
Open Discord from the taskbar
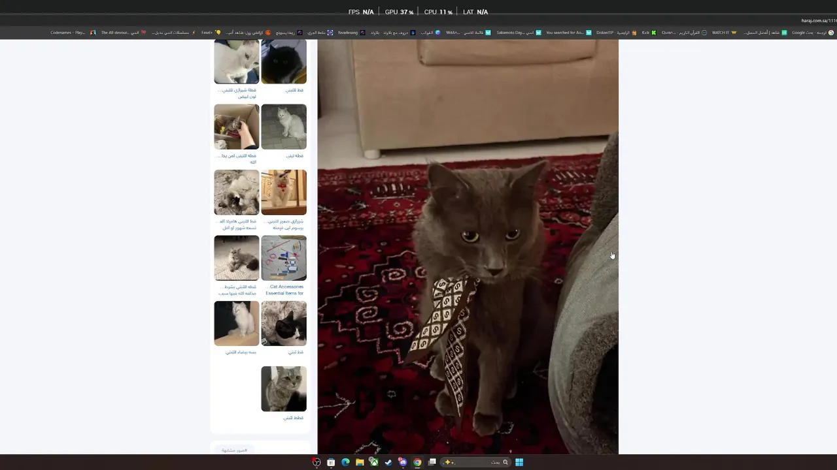[x=403, y=462]
